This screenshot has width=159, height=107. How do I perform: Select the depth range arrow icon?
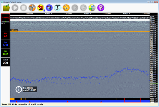pyautogui.click(x=58, y=8)
